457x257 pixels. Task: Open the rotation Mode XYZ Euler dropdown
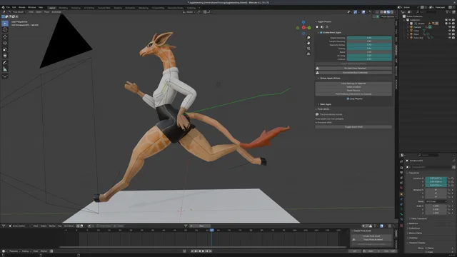[436, 201]
